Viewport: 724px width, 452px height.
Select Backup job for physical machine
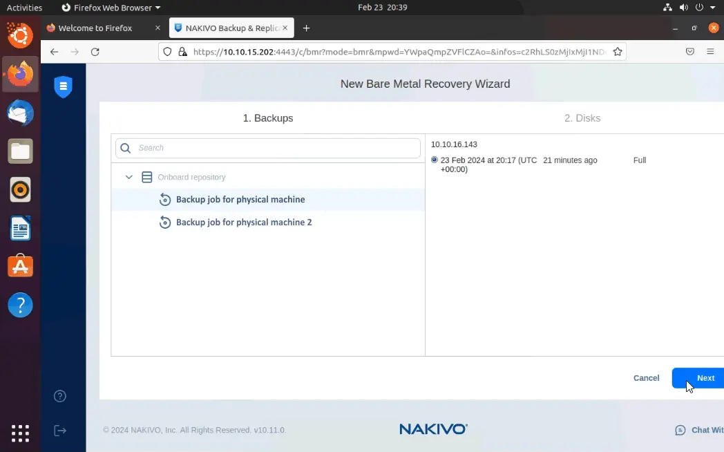coord(268,200)
